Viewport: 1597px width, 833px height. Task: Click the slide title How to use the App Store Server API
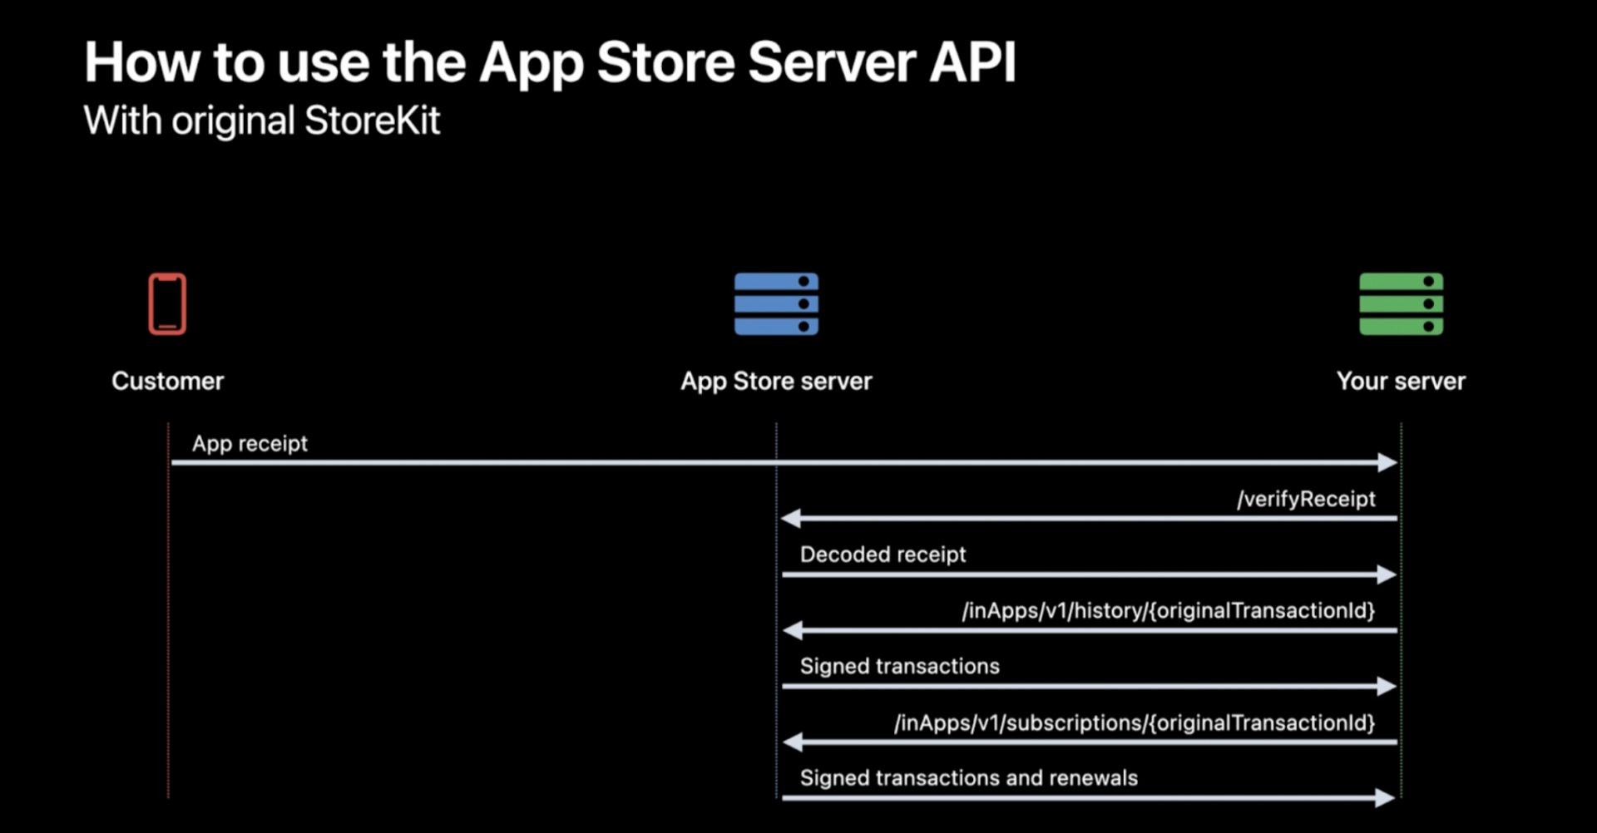[551, 61]
